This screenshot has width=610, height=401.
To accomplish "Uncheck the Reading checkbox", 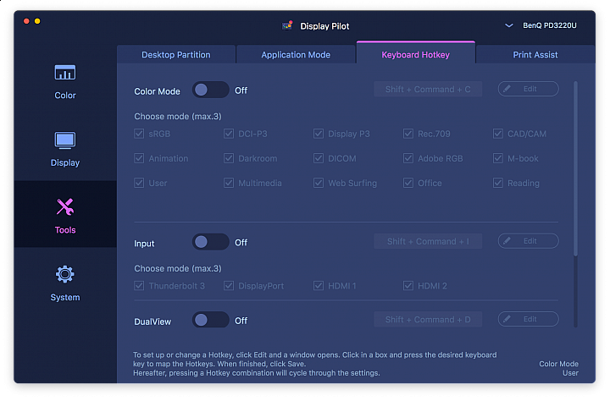I will [498, 183].
